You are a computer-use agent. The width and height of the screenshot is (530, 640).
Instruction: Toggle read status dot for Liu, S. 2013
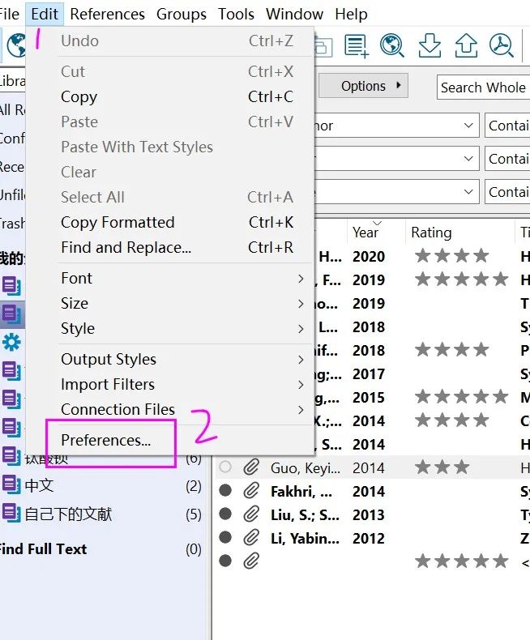[x=225, y=514]
